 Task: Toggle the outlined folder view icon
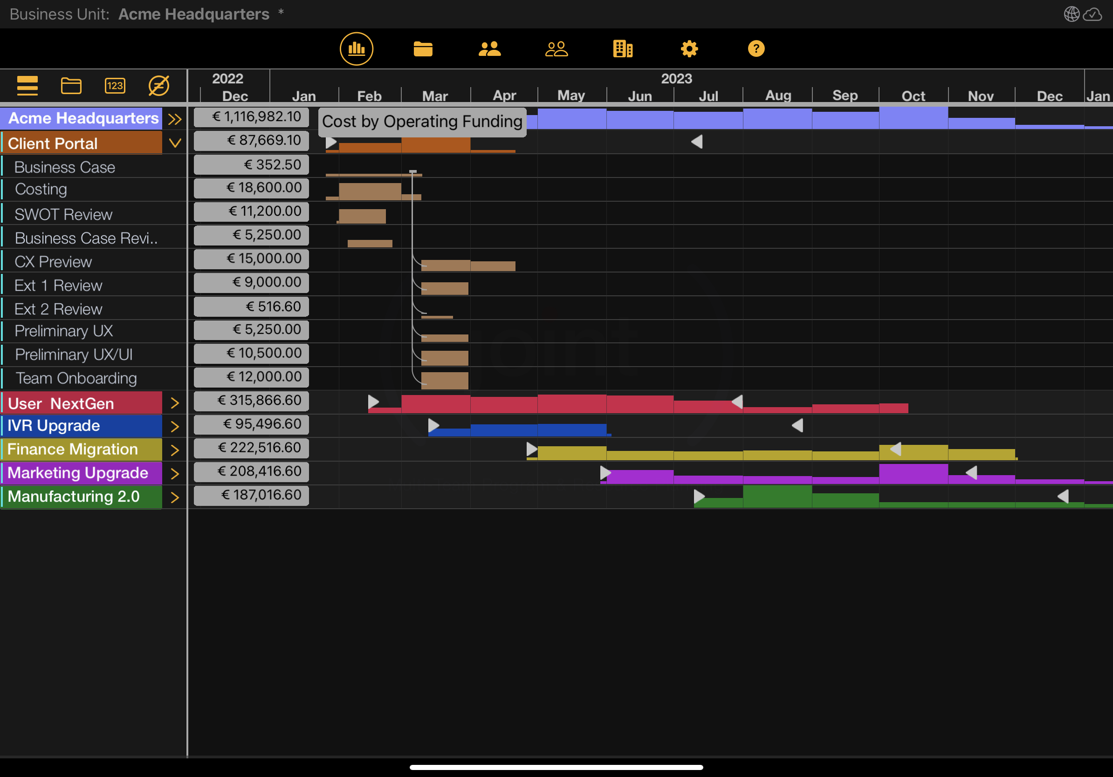(71, 86)
